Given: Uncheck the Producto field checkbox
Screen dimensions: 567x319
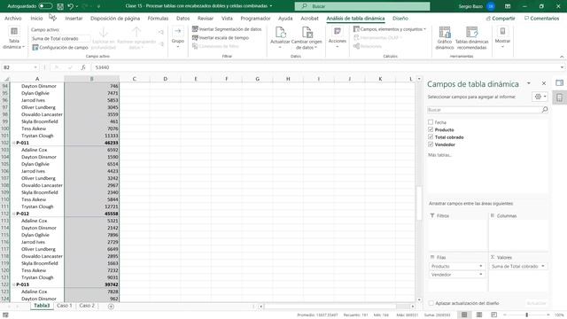Looking at the screenshot, I should pos(431,129).
